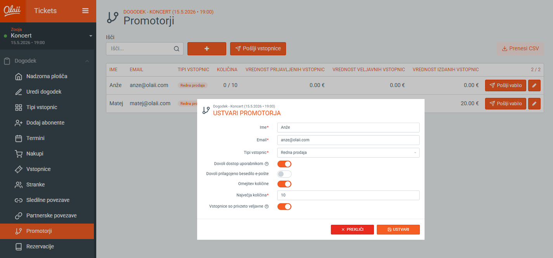This screenshot has width=553, height=258.
Task: Click the pencil edit icon in Matej row
Action: (534, 104)
